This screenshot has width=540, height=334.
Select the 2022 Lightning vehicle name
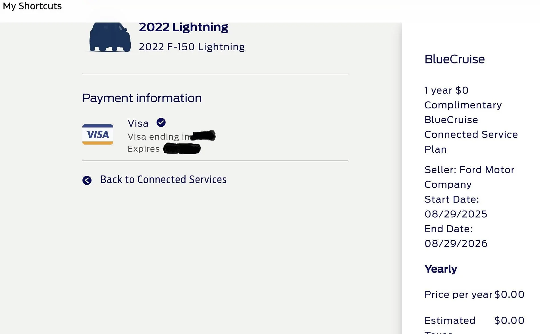pyautogui.click(x=183, y=27)
